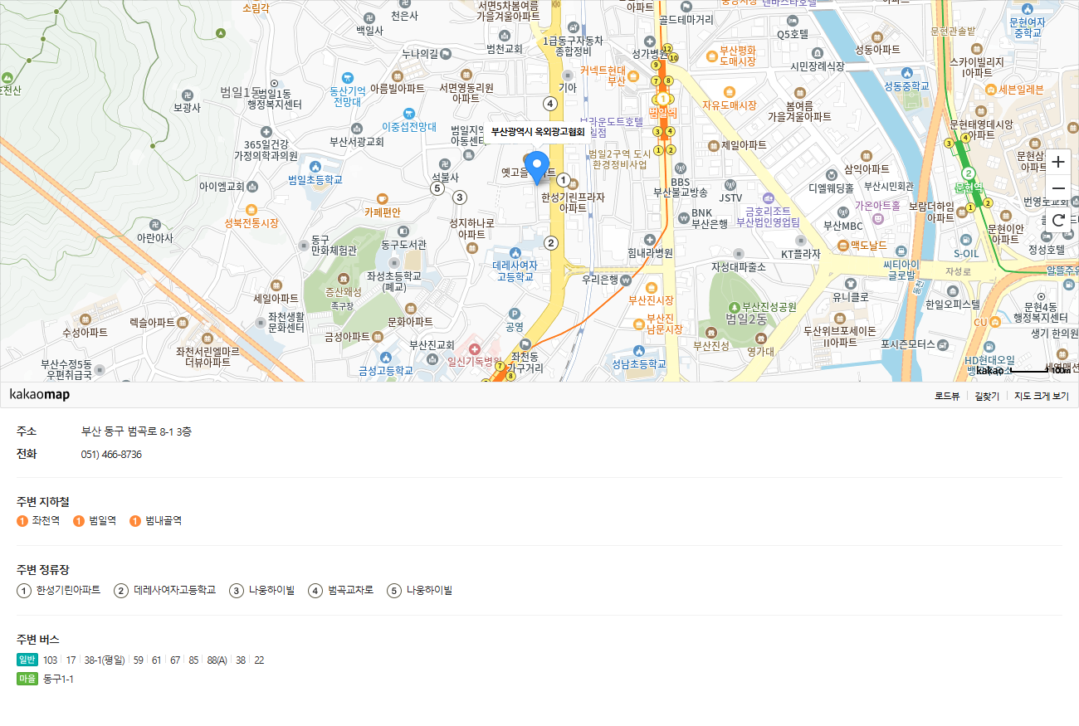Image resolution: width=1079 pixels, height=726 pixels.
Task: Click the 공영 parking icon on map
Action: coord(515,314)
